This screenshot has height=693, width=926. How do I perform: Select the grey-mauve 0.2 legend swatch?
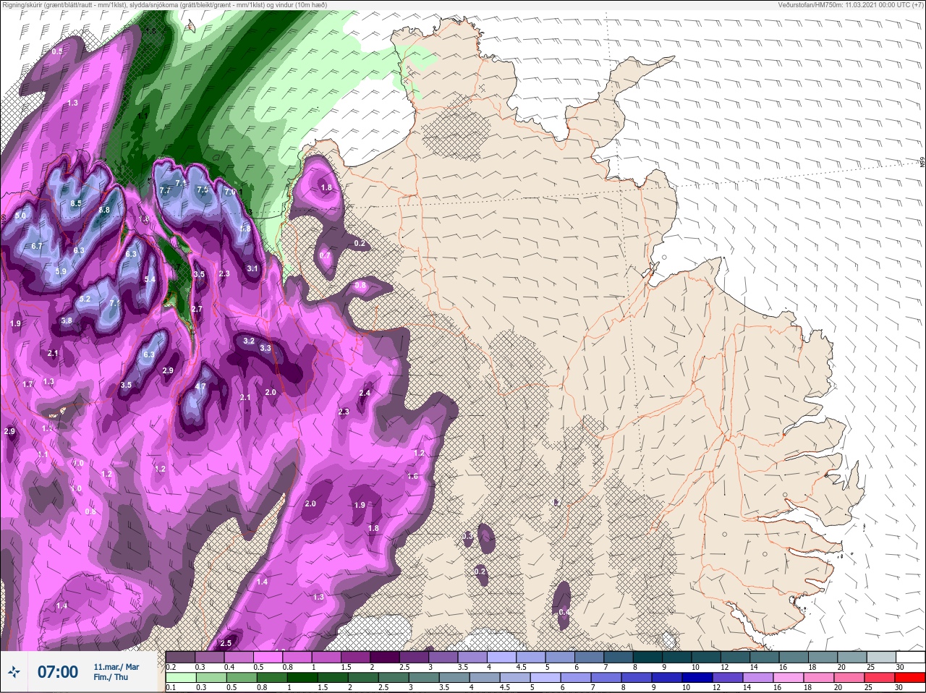180,657
